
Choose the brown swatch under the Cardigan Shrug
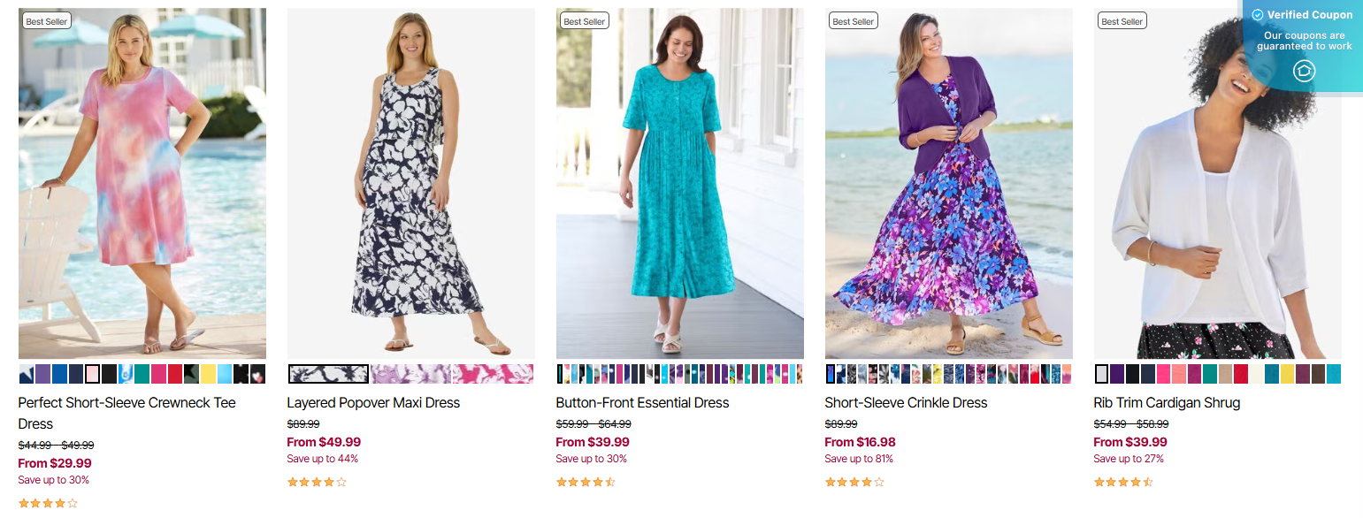[1318, 374]
